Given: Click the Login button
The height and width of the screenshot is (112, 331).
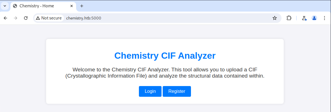Looking at the screenshot, I should 150,91.
